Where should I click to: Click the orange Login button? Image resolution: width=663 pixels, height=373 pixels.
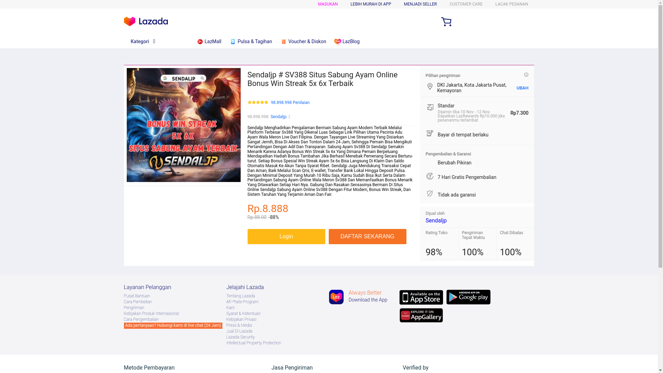[x=286, y=237]
